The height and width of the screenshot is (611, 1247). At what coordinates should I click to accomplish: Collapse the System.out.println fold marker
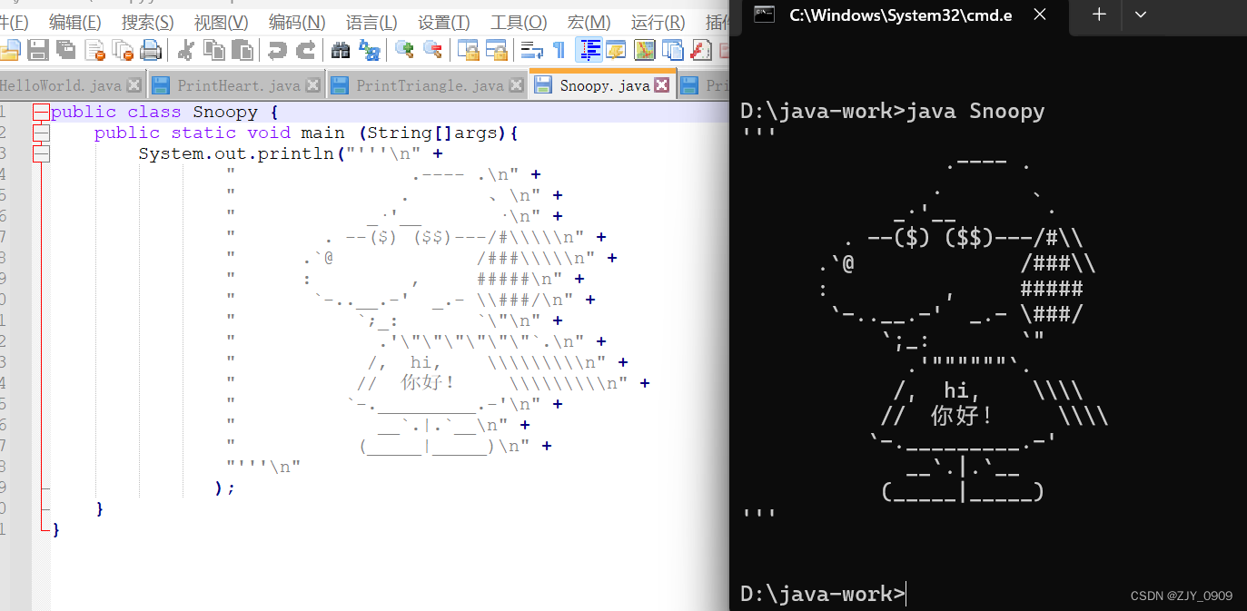[x=41, y=154]
